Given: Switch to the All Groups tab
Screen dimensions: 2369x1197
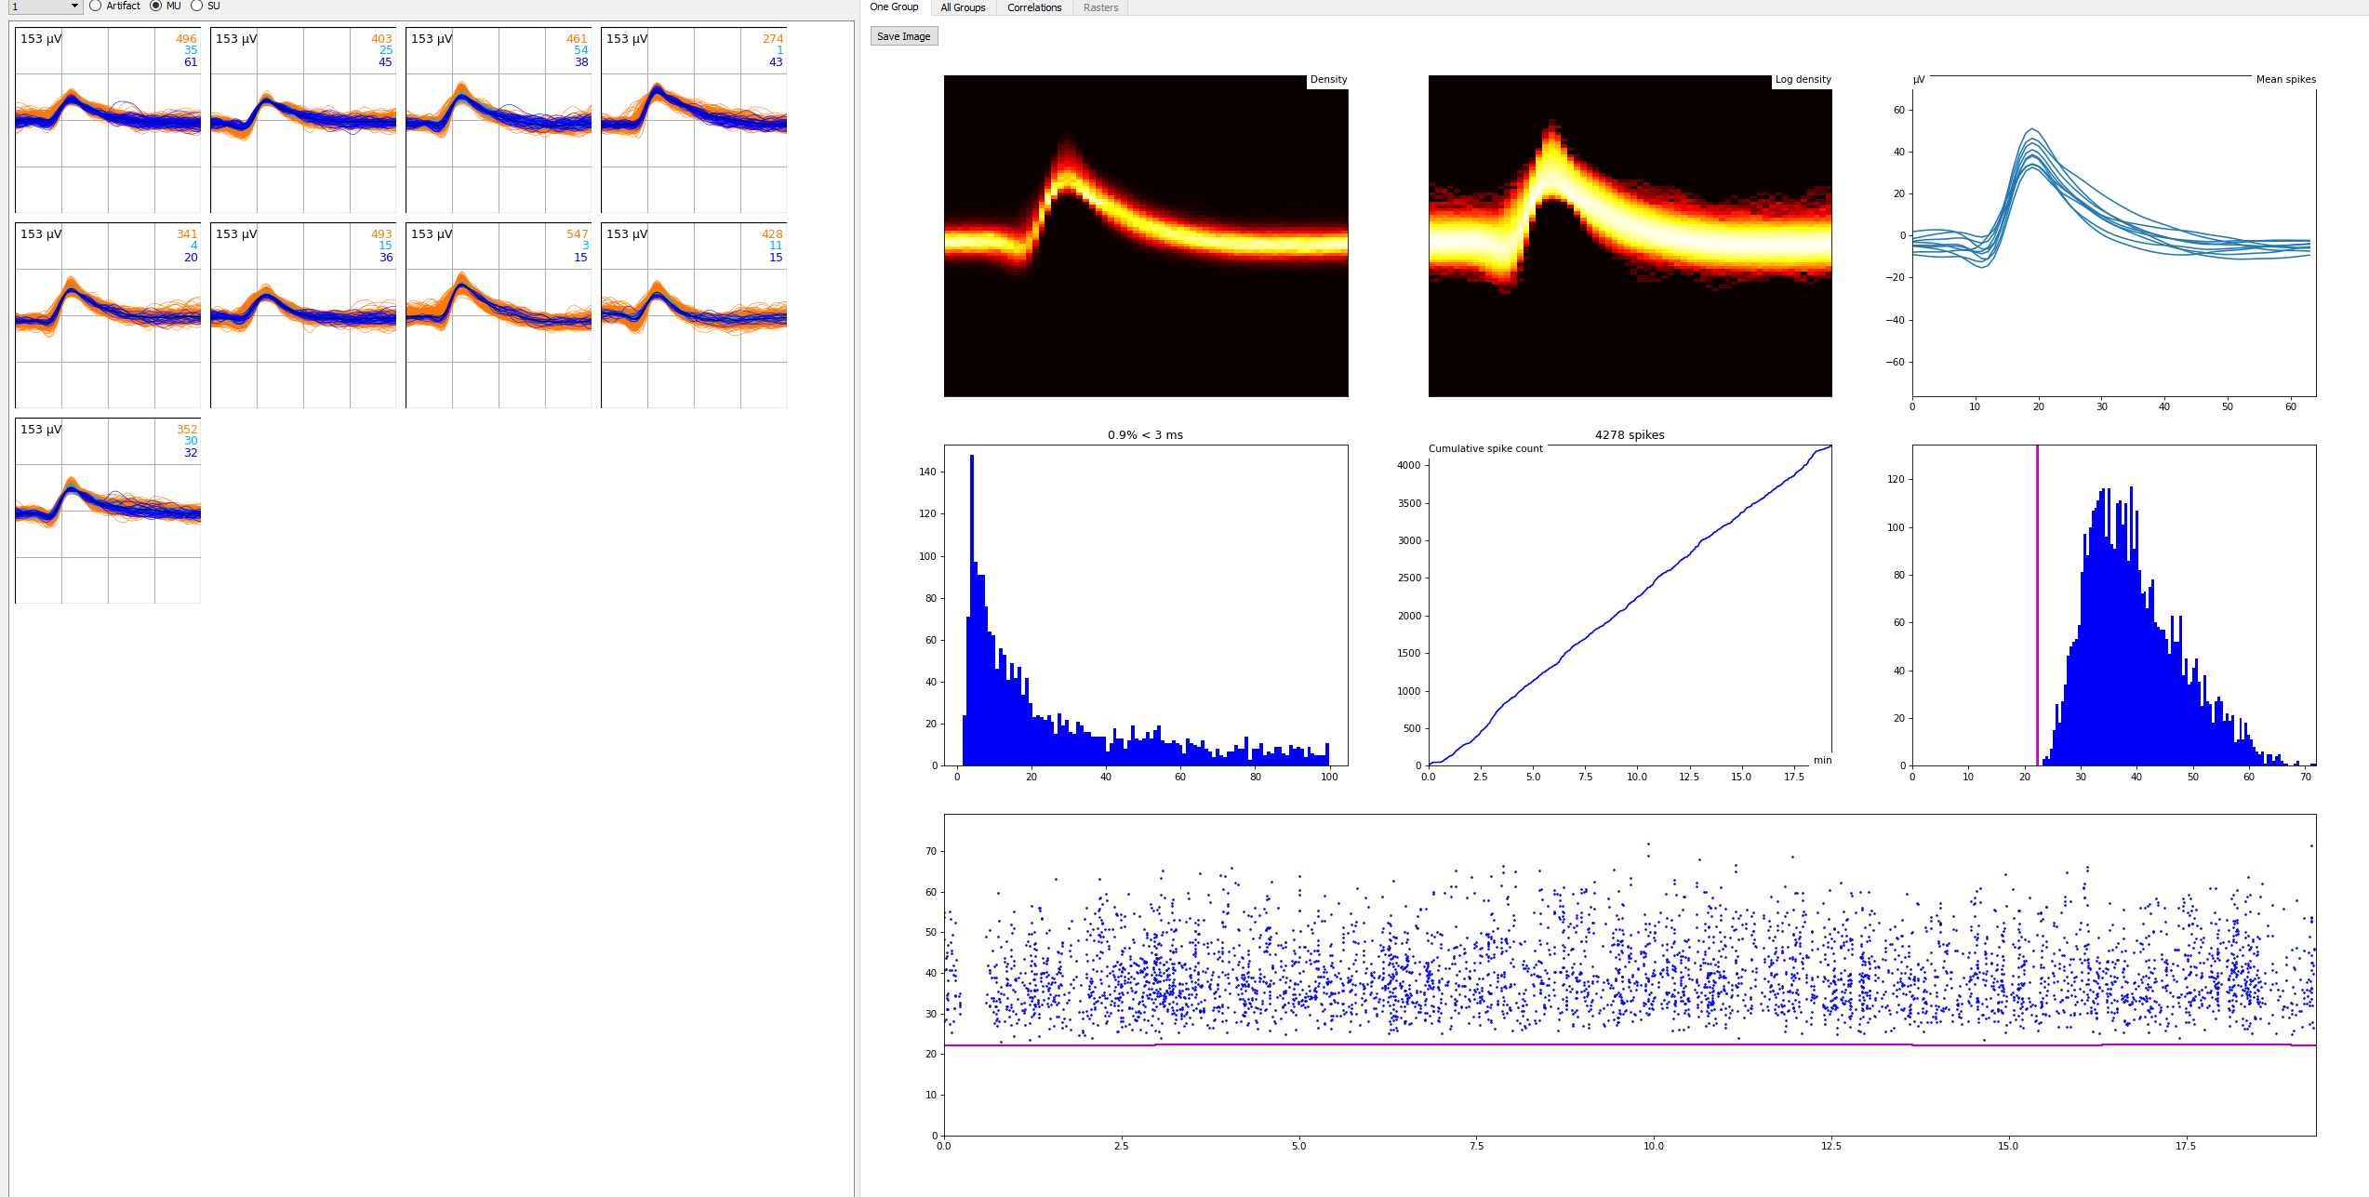Looking at the screenshot, I should pos(962,7).
